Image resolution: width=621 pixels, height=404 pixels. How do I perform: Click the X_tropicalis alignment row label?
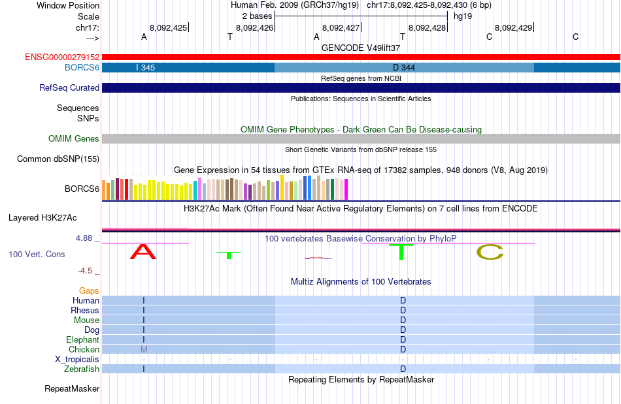pos(77,360)
